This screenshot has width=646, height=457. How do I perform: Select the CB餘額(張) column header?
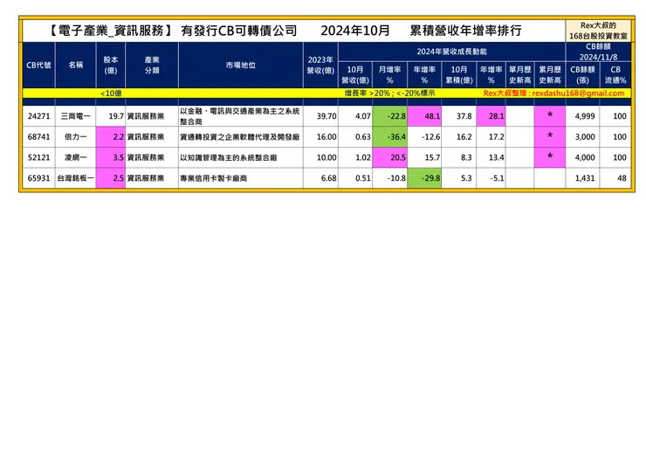pos(582,74)
